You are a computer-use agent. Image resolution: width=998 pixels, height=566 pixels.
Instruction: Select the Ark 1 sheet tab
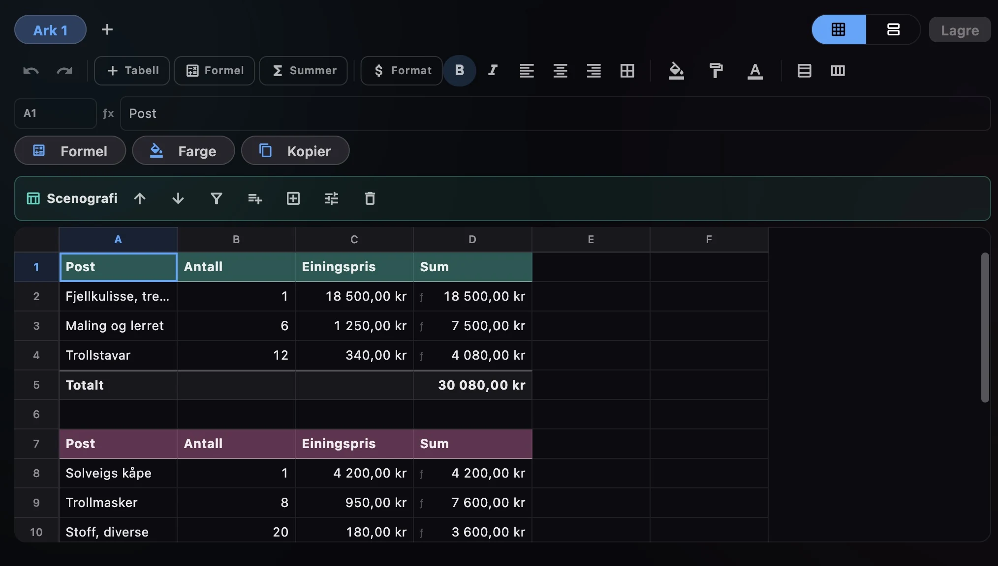[50, 30]
